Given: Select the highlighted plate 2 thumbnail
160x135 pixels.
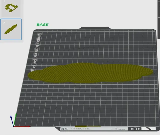Looking at the screenshot, I should (11, 29).
